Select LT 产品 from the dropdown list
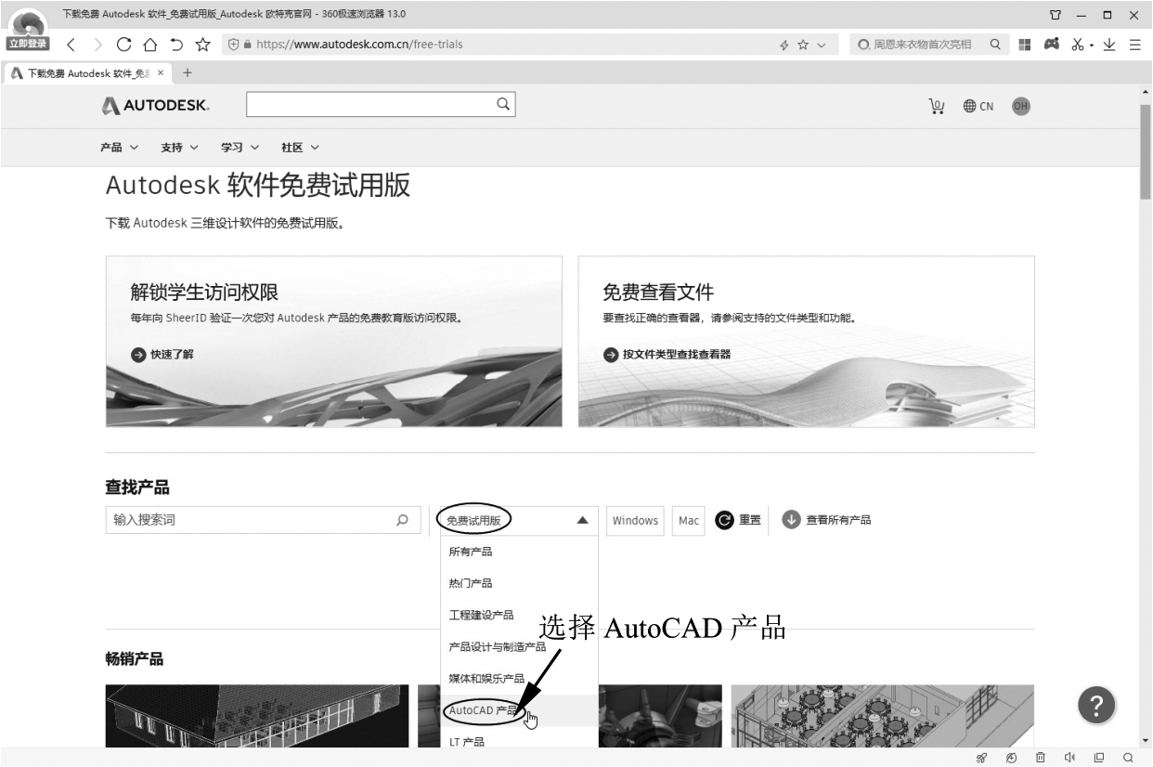This screenshot has width=1153, height=767. pos(519,740)
